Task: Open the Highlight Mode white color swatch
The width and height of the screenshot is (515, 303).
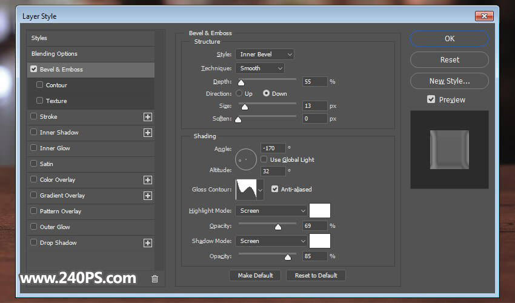Action: tap(320, 211)
